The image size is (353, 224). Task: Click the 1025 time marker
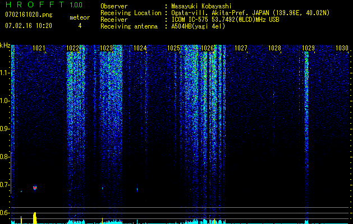click(x=173, y=48)
